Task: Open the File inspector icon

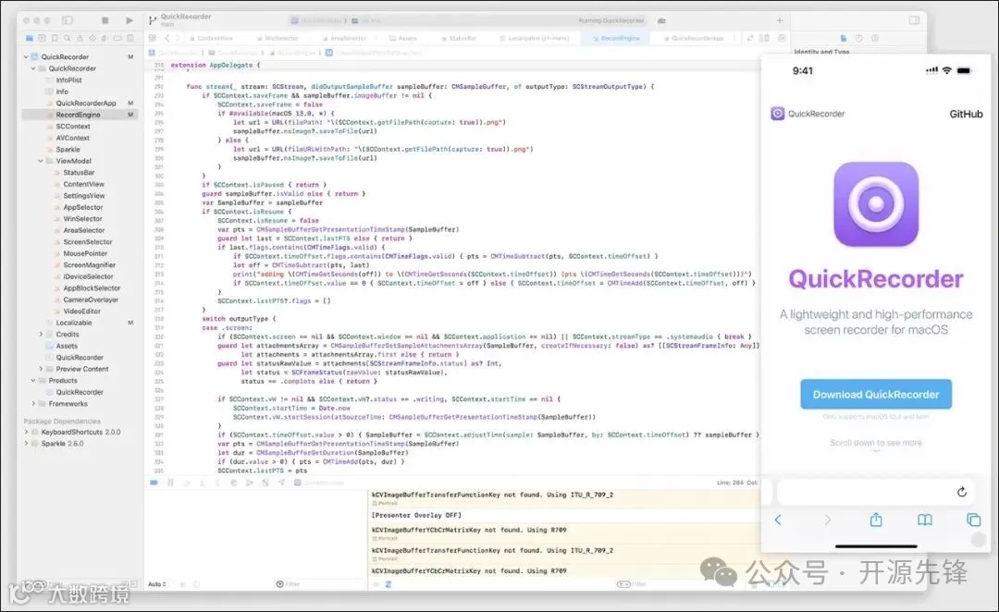Action: point(843,38)
